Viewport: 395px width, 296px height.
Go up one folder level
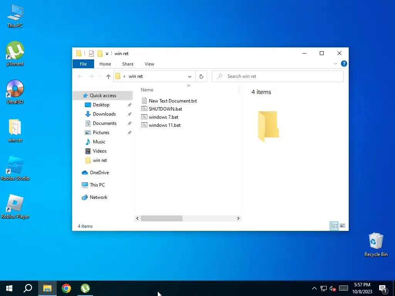coord(108,77)
